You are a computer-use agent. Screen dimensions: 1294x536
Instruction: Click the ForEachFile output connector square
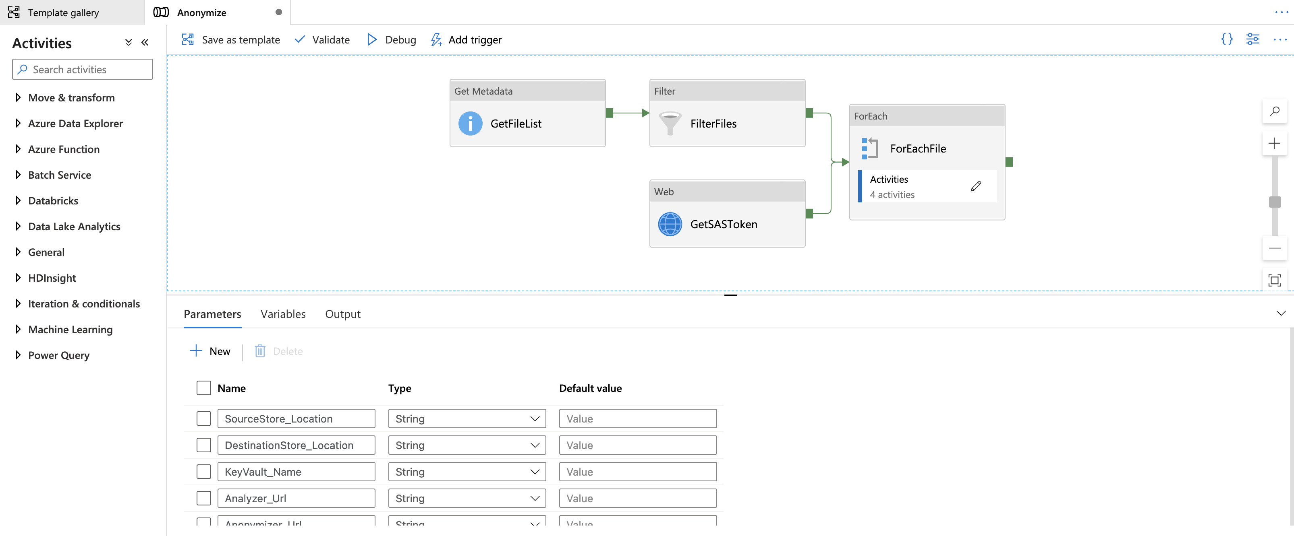click(1009, 162)
